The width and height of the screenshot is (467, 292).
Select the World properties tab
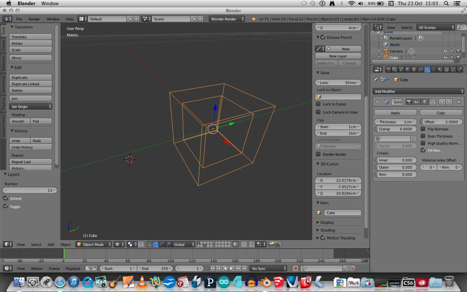(408, 69)
